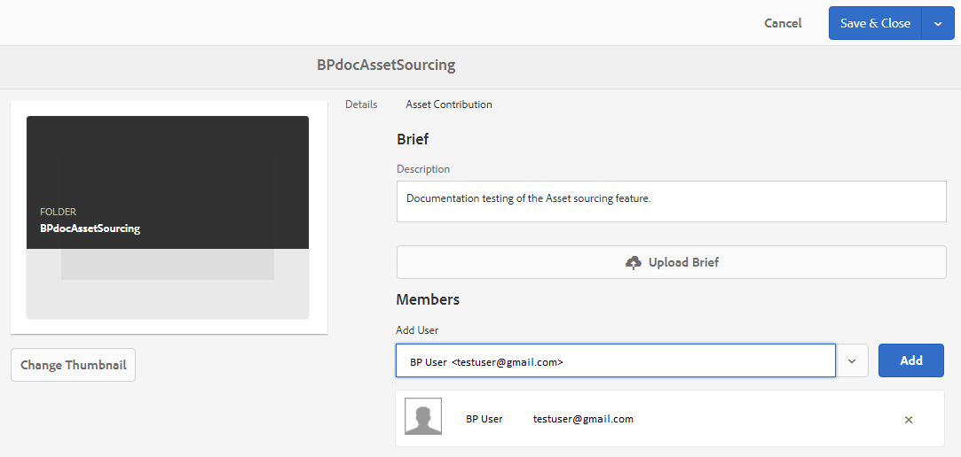This screenshot has width=961, height=457.
Task: Open the Add User dropdown list
Action: click(x=852, y=360)
